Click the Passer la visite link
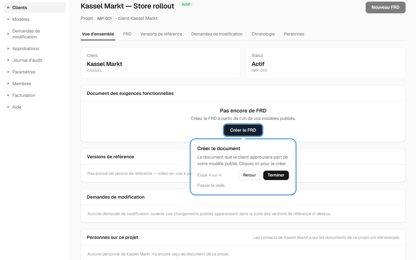Image resolution: width=416 pixels, height=260 pixels. pyautogui.click(x=211, y=185)
